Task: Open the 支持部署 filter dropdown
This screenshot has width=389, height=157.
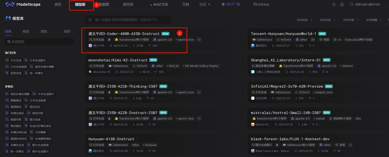Action: tap(374, 20)
